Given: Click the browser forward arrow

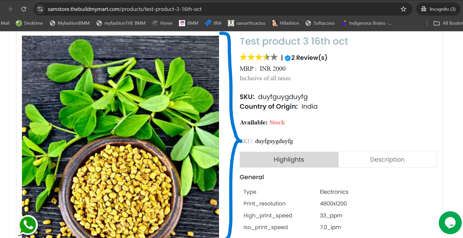Looking at the screenshot, I should pyautogui.click(x=10, y=9).
